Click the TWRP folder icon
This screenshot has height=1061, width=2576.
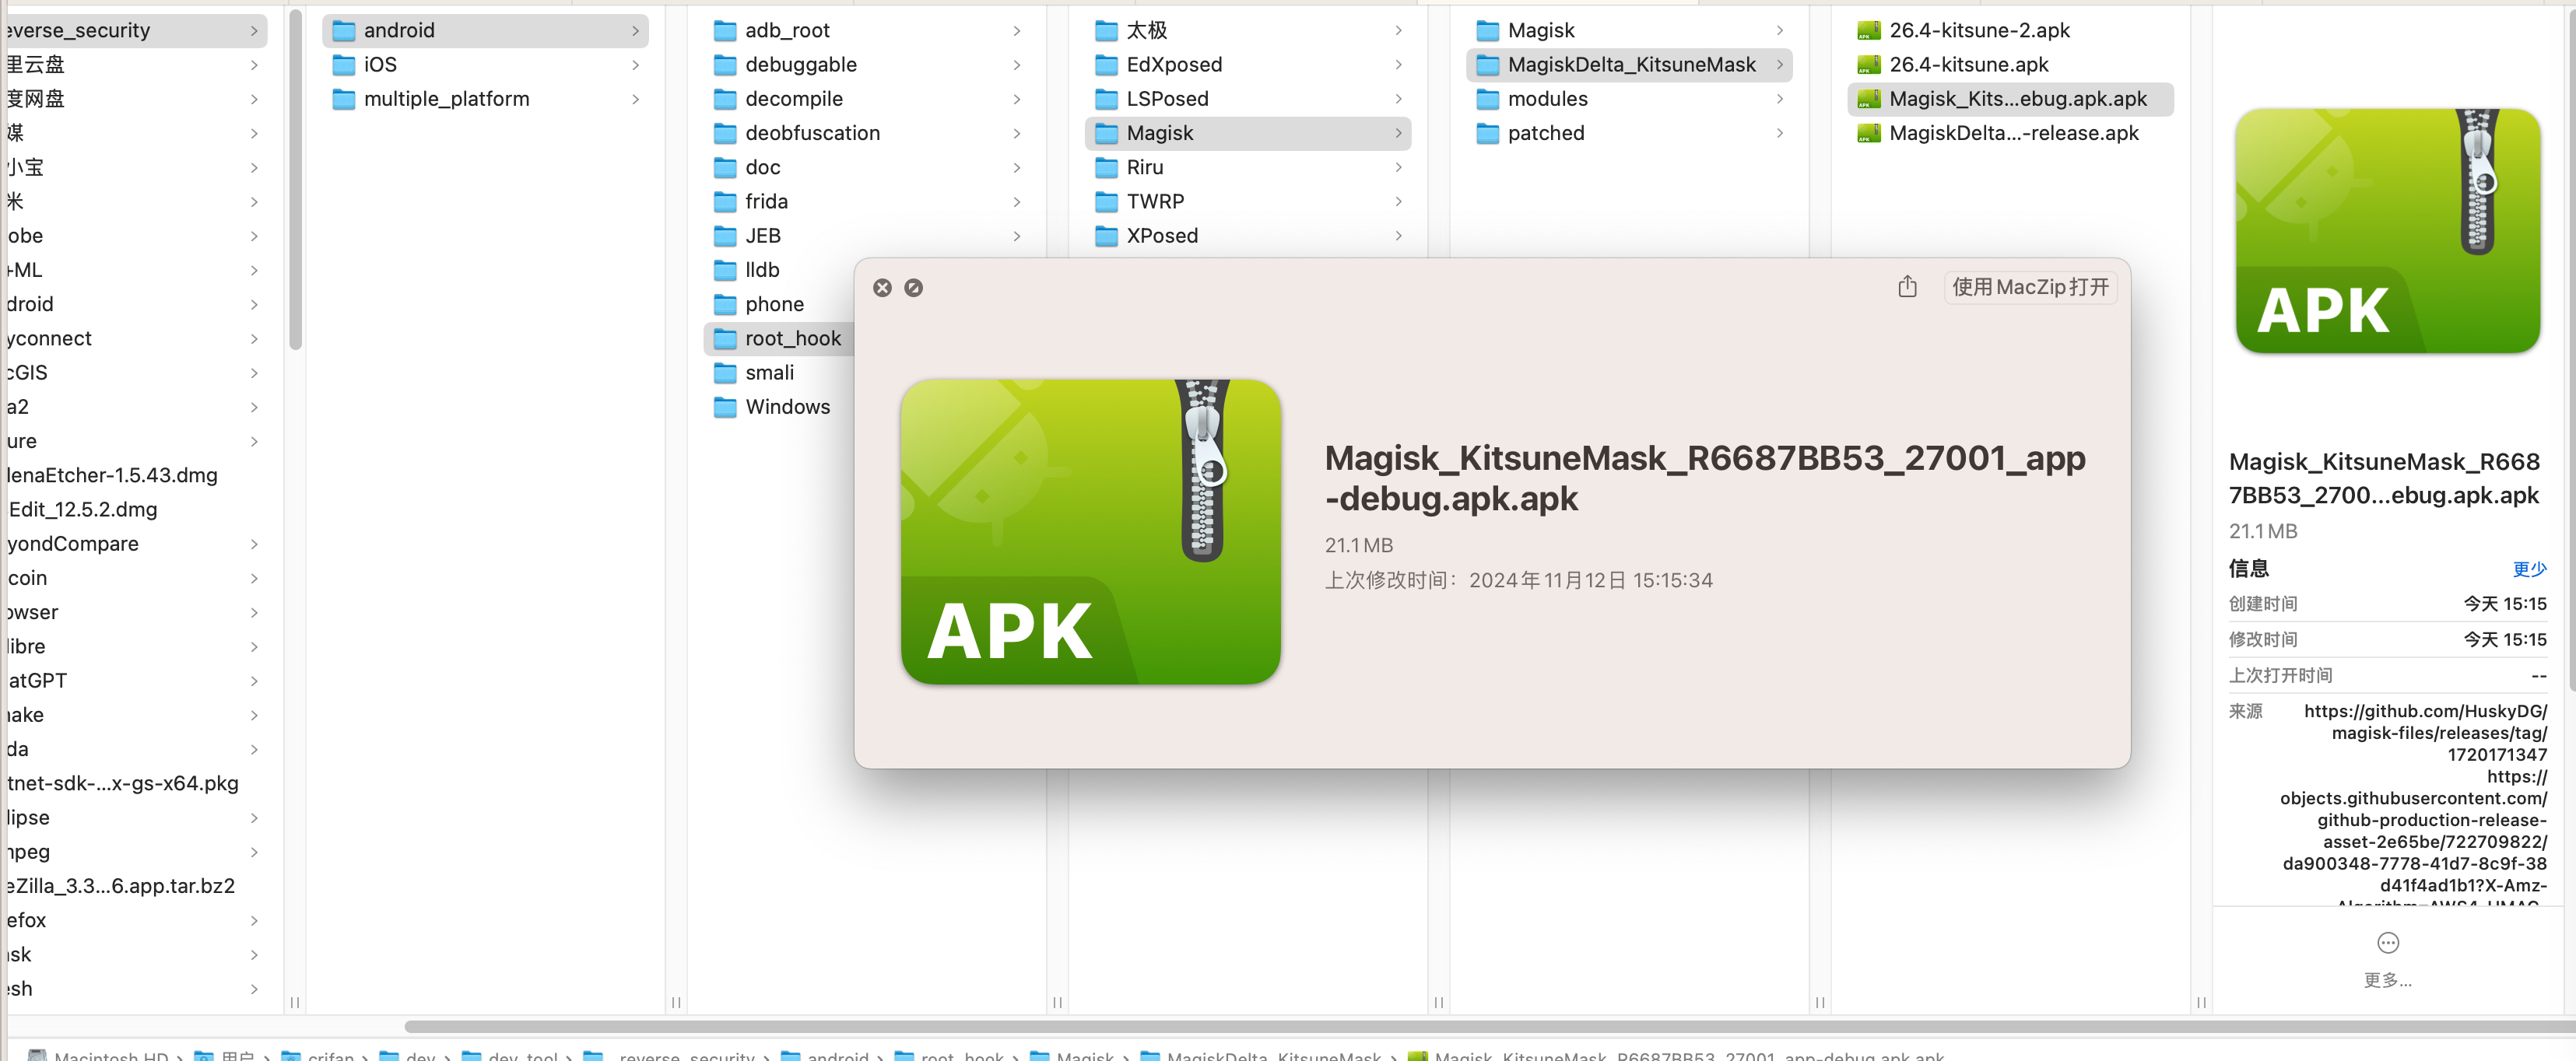click(x=1106, y=201)
